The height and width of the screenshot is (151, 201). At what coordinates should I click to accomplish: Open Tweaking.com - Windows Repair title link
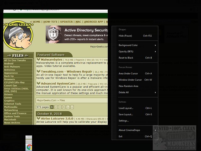coord(67,71)
